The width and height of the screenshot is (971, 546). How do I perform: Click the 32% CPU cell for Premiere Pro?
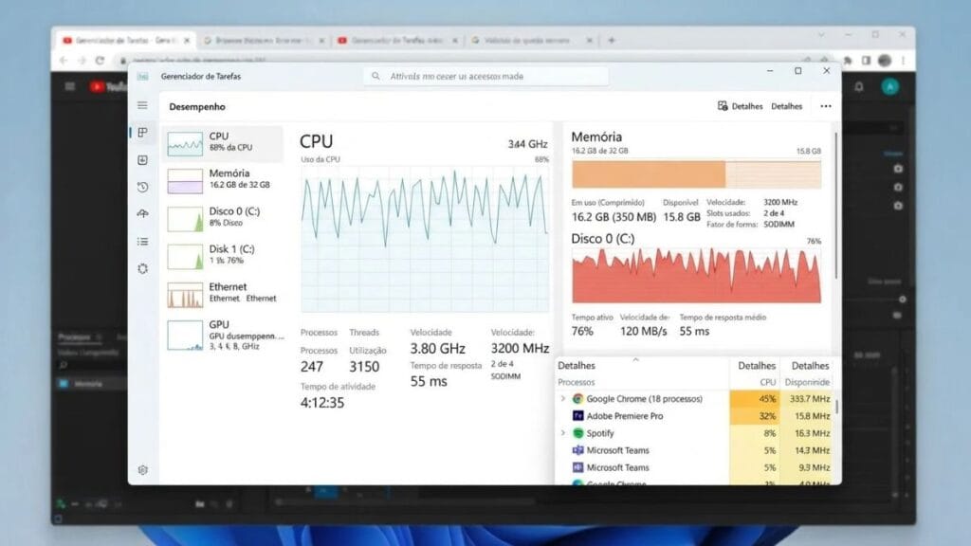[x=754, y=416]
